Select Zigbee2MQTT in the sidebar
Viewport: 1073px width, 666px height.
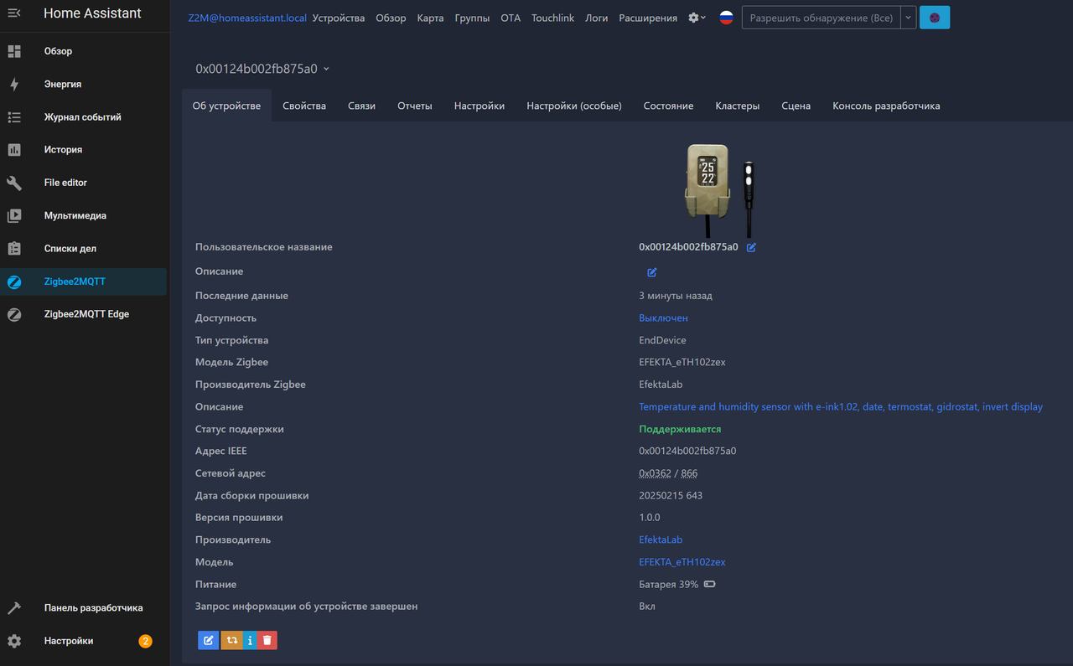click(84, 281)
